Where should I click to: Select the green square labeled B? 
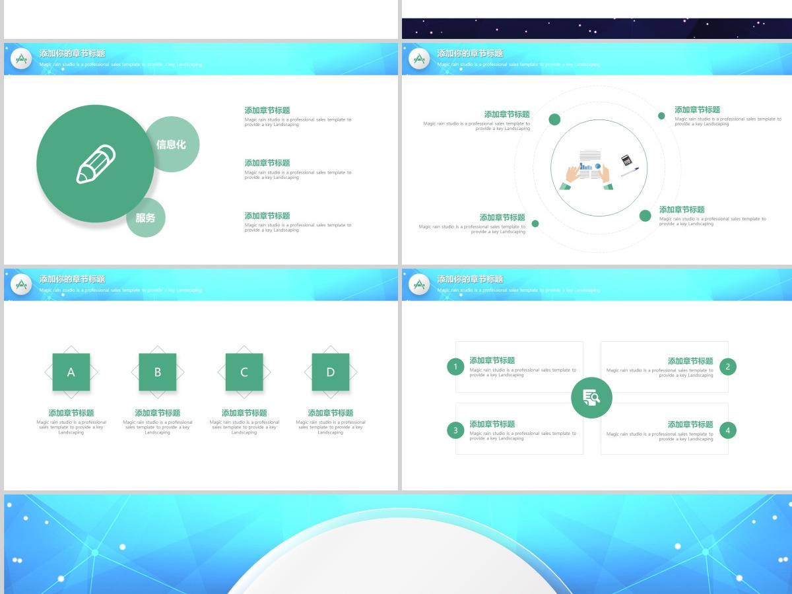[158, 372]
